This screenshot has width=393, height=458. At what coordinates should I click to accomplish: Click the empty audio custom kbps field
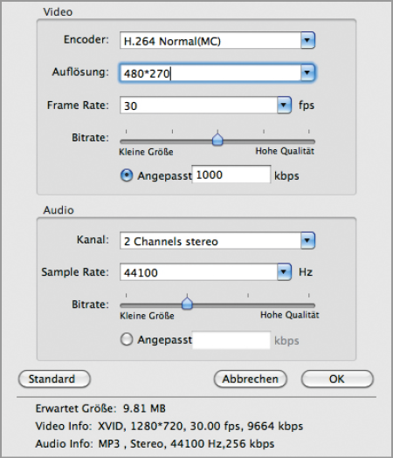coord(231,340)
